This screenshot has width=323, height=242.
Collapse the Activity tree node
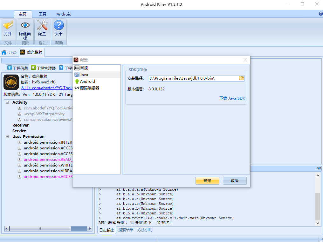click(x=7, y=102)
